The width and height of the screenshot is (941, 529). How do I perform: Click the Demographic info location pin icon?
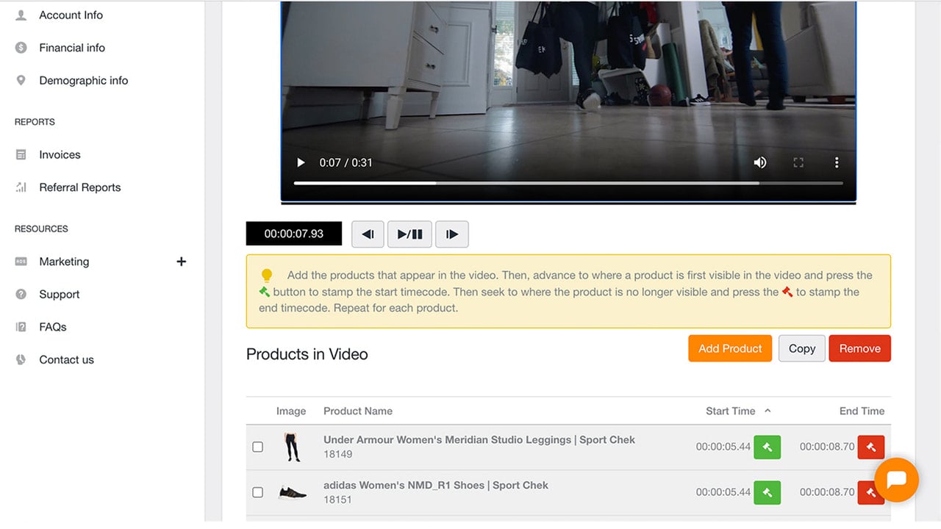pyautogui.click(x=21, y=81)
